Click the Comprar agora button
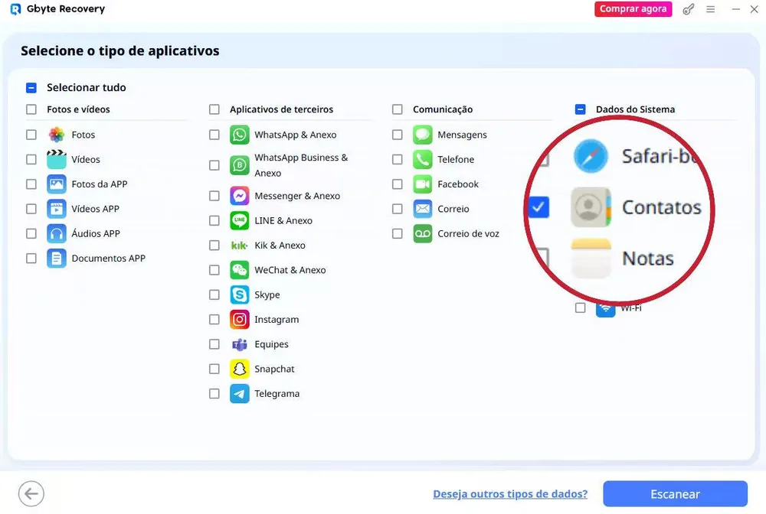This screenshot has height=514, width=766. [x=633, y=9]
